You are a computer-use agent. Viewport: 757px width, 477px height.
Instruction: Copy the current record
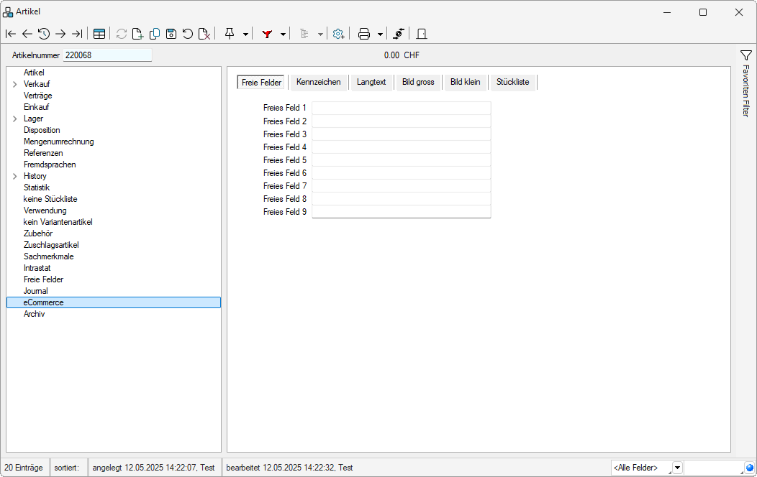click(x=155, y=34)
